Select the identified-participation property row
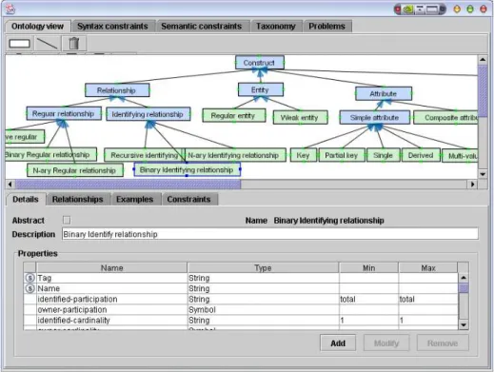494x372 pixels. tap(241, 299)
